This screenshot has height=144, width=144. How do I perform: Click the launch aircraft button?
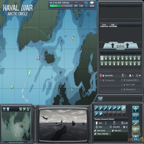pos(136,123)
